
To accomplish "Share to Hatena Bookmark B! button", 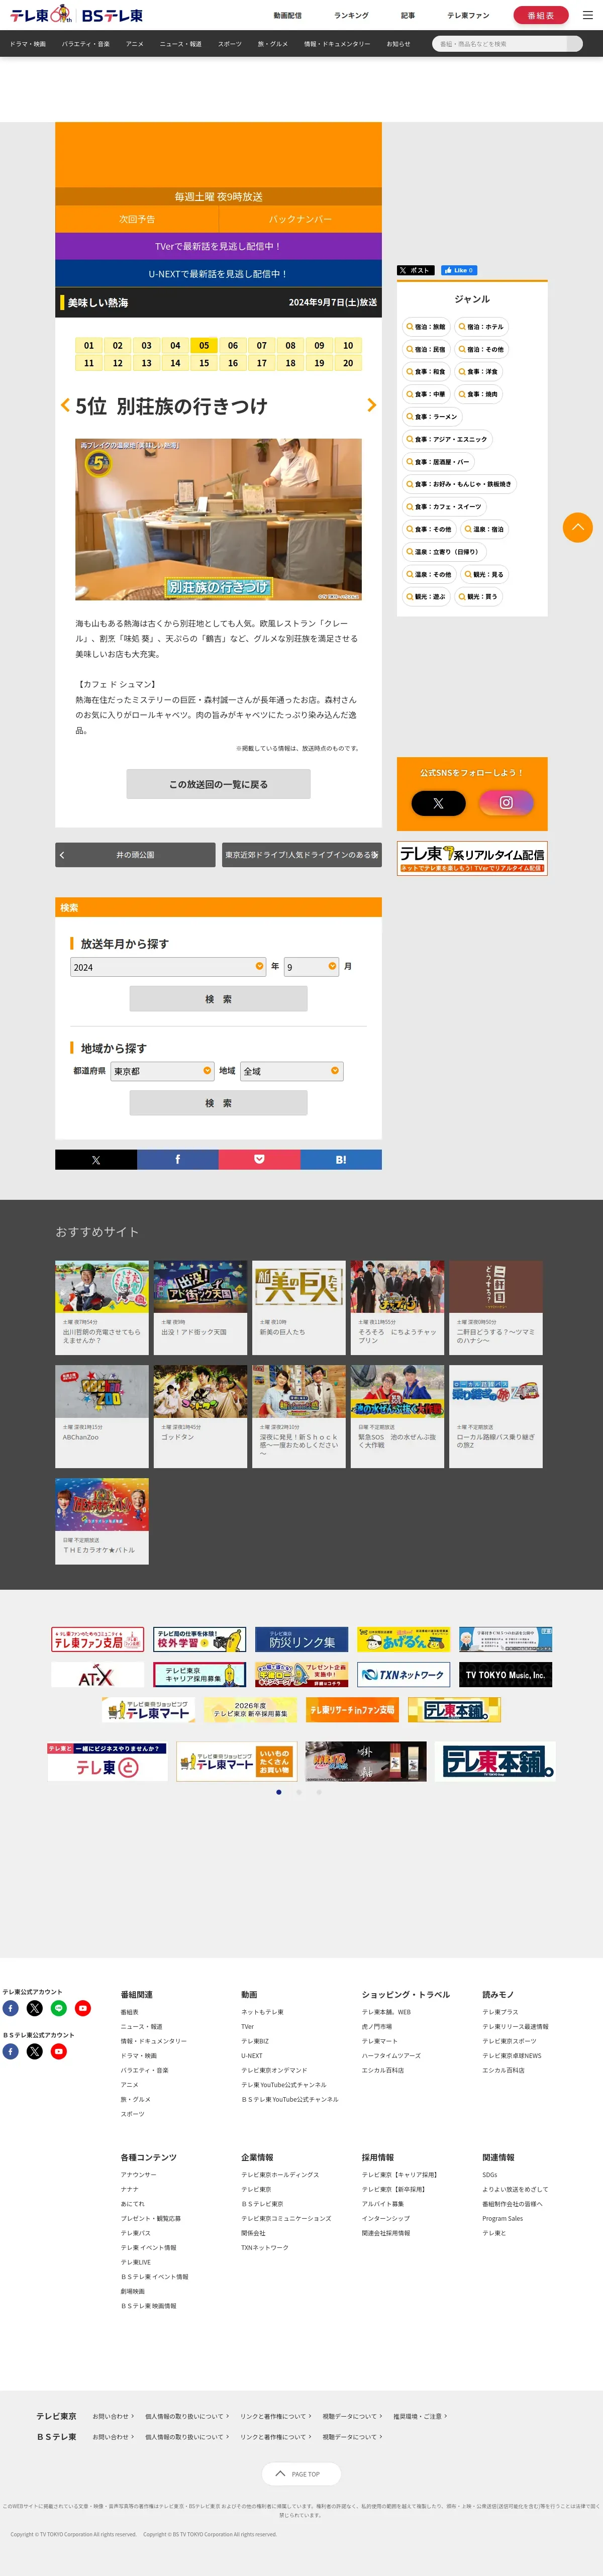I will [x=341, y=1159].
